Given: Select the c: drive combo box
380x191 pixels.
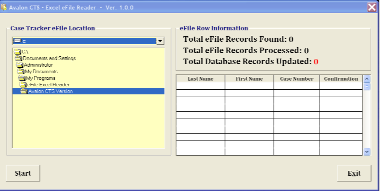Looking at the screenshot, I should 88,41.
